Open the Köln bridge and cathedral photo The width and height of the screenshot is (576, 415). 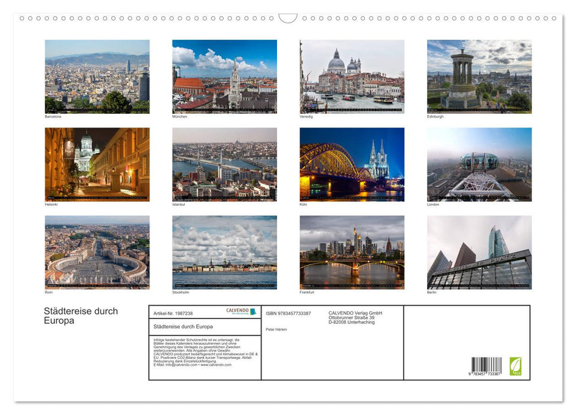click(352, 164)
